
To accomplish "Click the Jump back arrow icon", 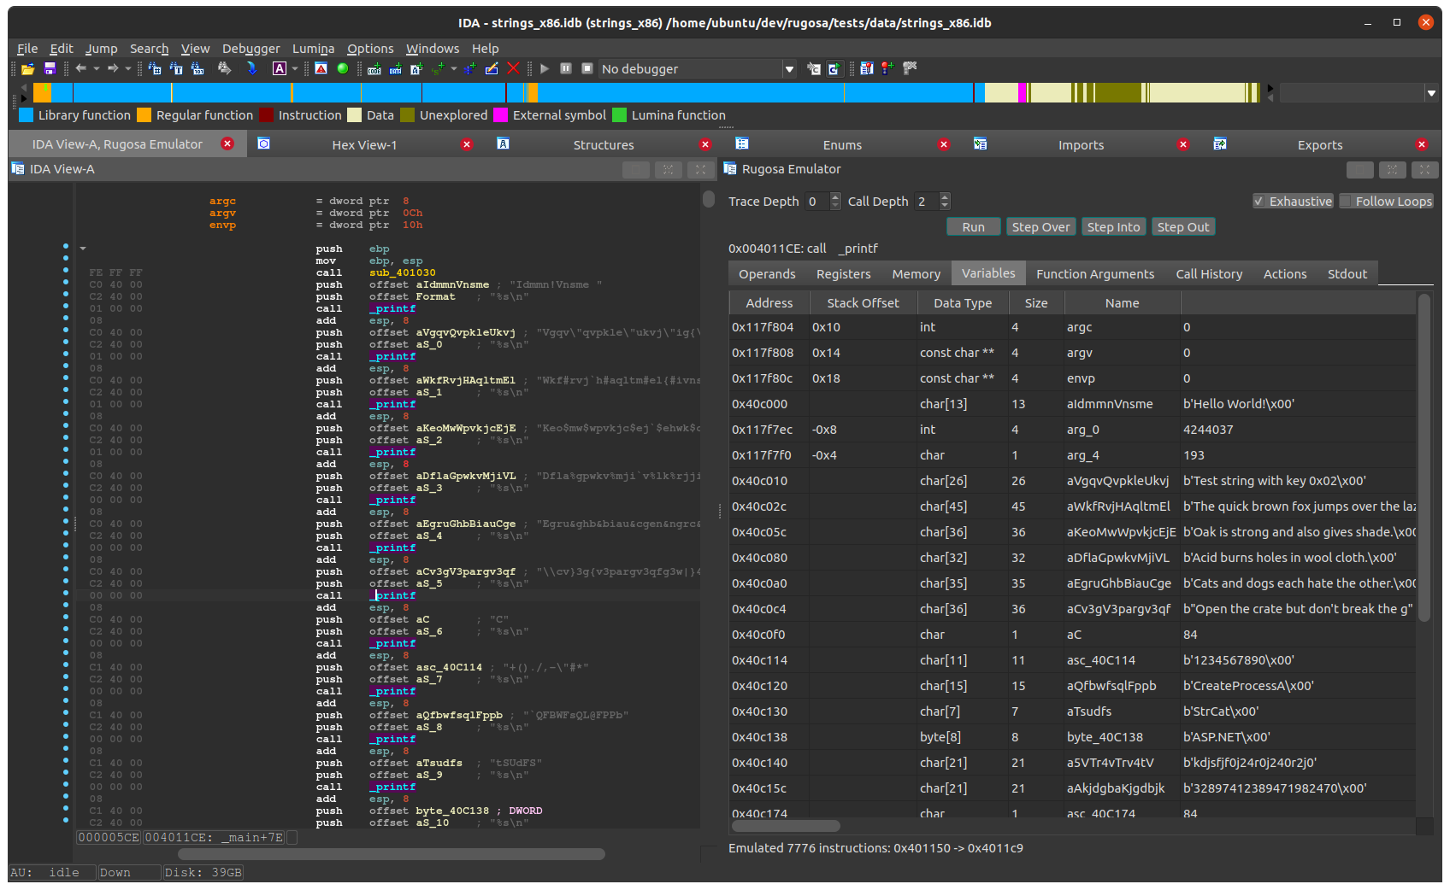I will click(81, 68).
